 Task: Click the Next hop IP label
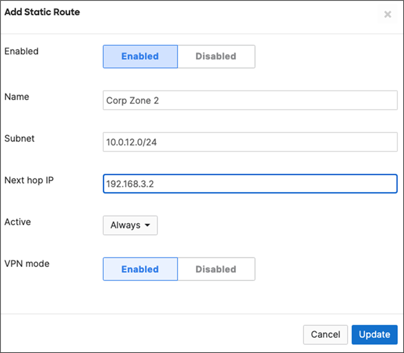click(29, 180)
